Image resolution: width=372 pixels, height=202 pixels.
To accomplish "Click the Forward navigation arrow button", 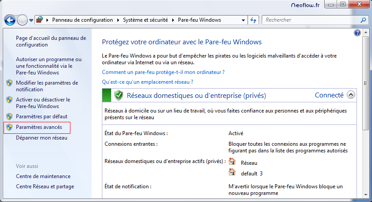I will [x=22, y=20].
